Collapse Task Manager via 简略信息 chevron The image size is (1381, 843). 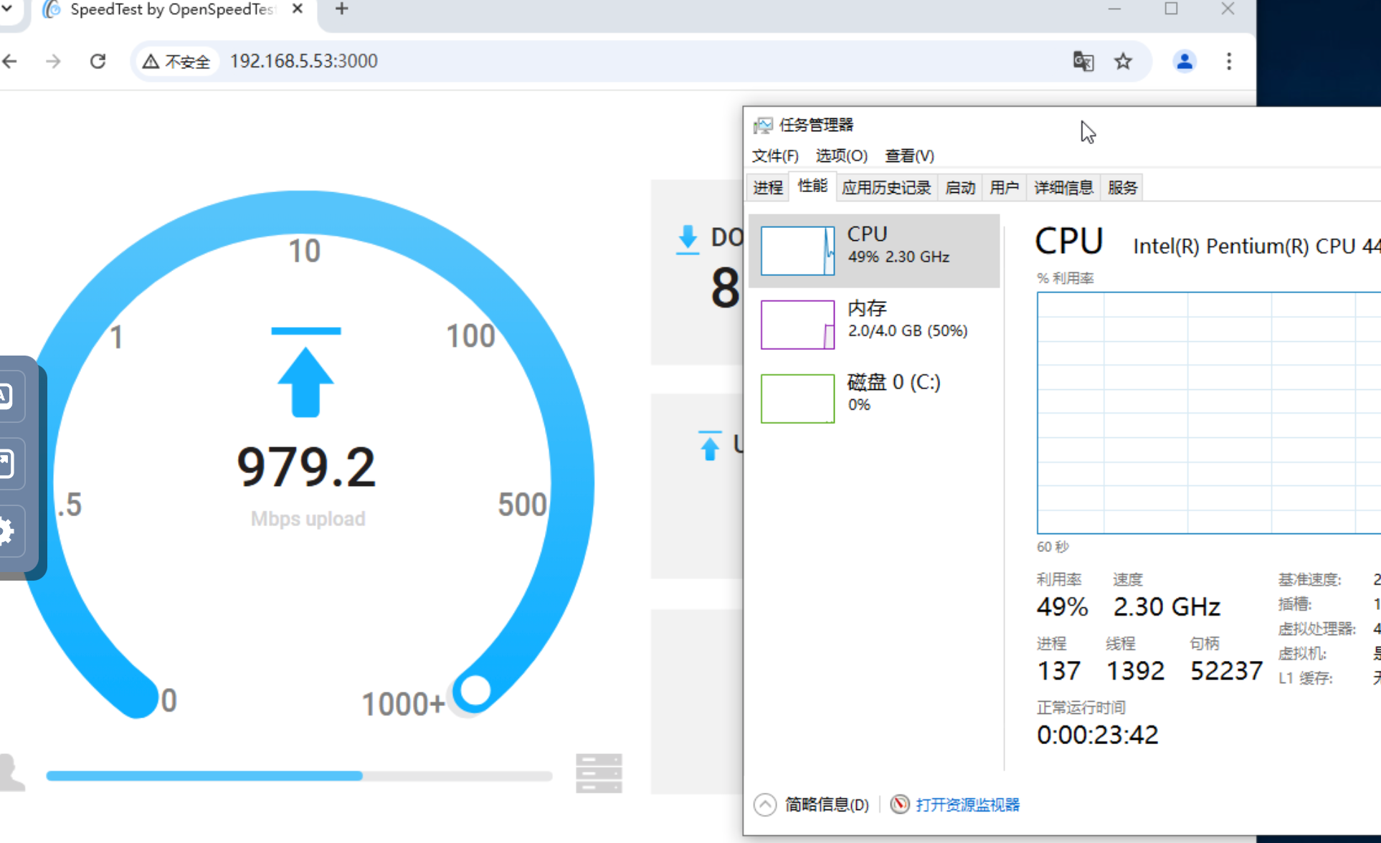click(765, 804)
